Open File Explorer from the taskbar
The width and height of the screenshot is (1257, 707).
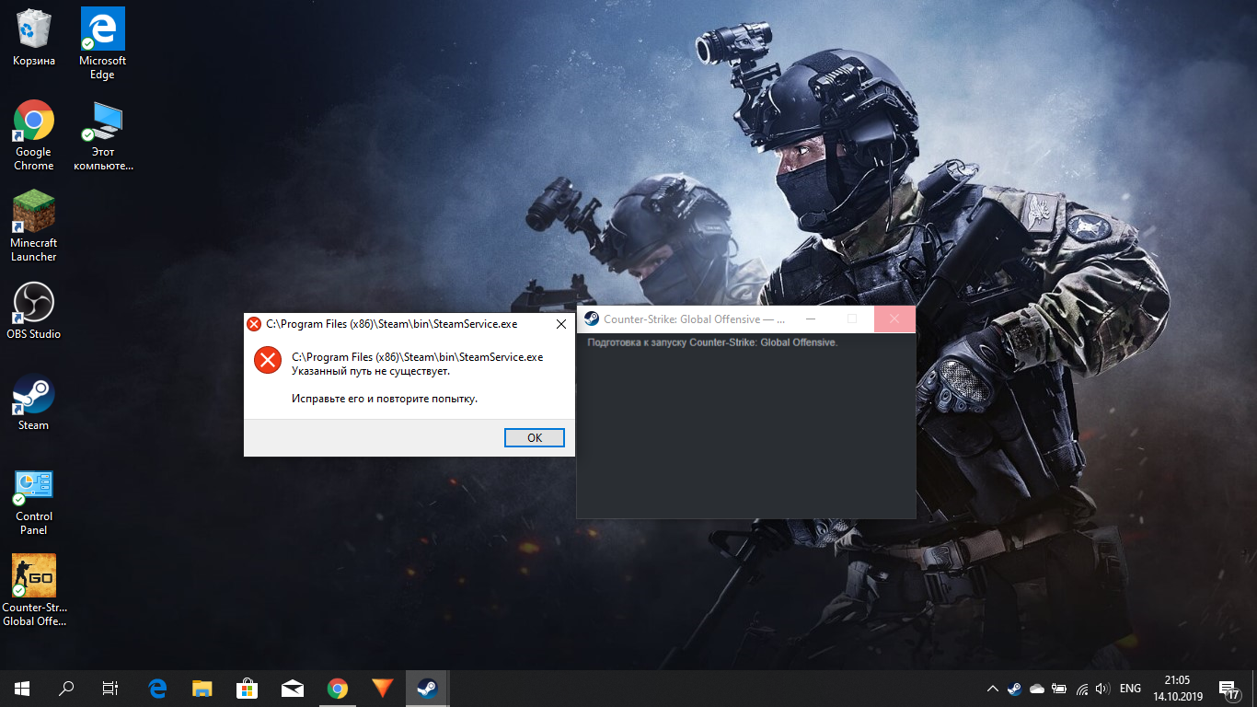point(202,689)
